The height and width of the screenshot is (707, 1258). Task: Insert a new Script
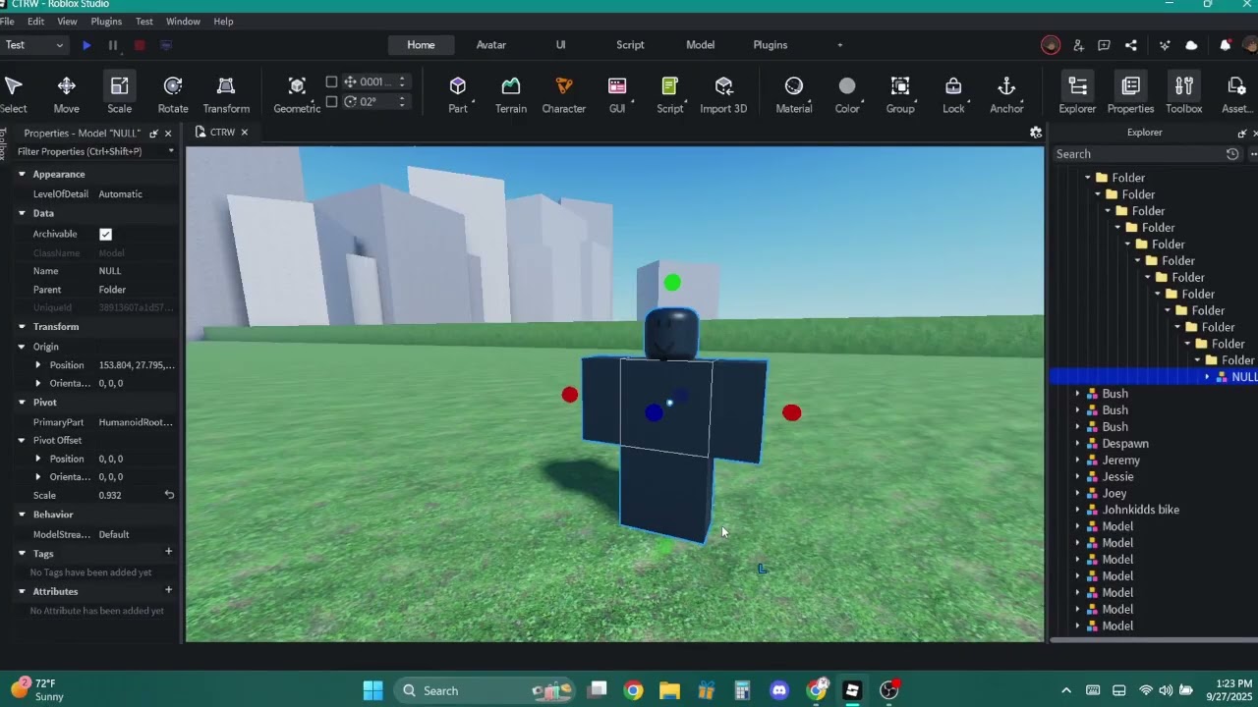pyautogui.click(x=670, y=95)
